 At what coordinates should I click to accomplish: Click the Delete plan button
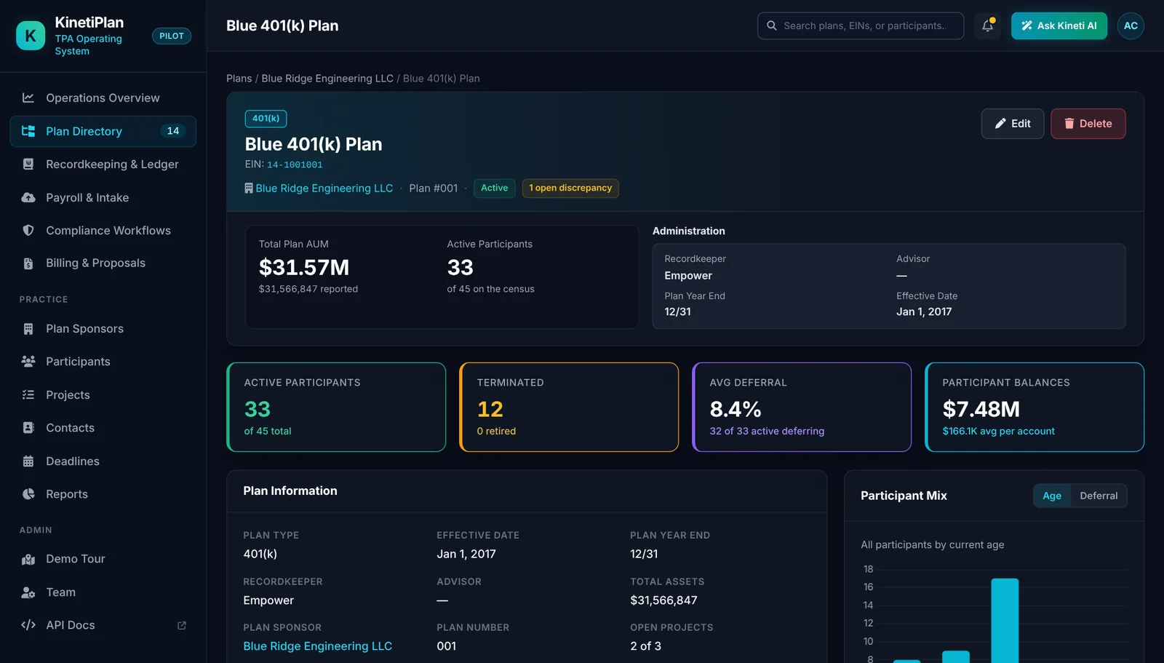pos(1088,124)
